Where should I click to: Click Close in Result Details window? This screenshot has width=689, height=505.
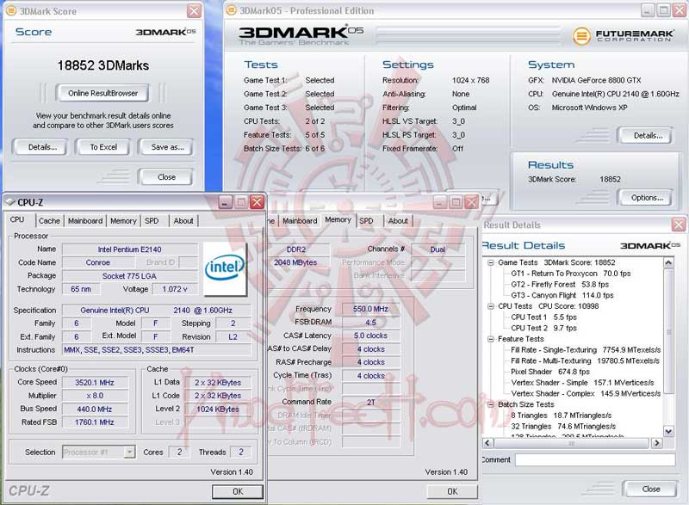pyautogui.click(x=651, y=489)
